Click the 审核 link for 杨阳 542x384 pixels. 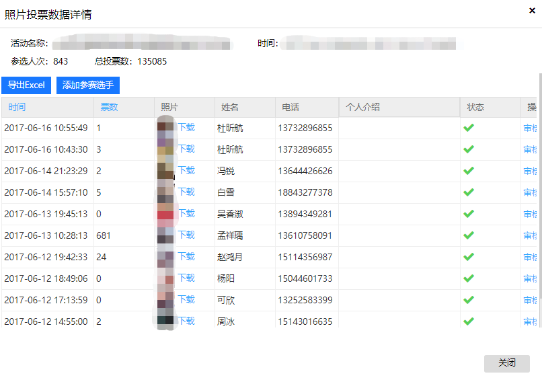pos(530,278)
